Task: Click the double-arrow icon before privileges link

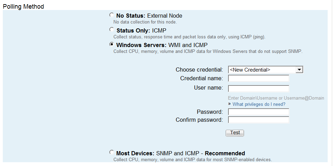Action: pyautogui.click(x=229, y=104)
